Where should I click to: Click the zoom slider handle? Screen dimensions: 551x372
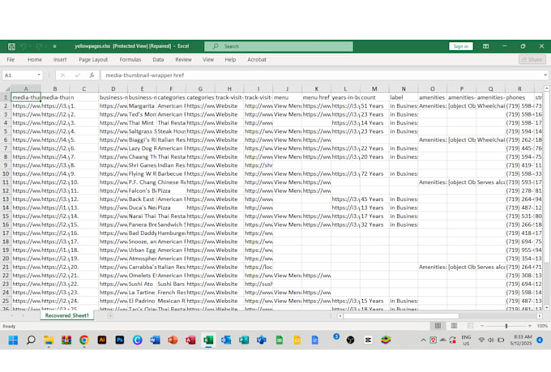(506, 326)
